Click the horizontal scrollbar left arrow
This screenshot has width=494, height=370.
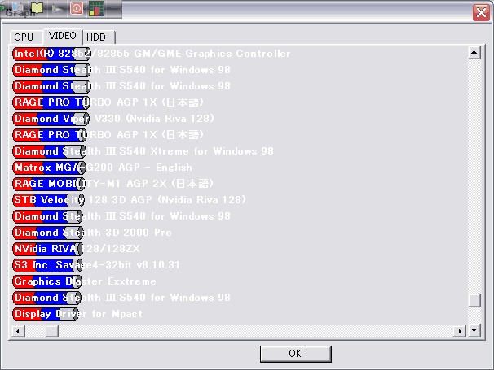click(18, 331)
